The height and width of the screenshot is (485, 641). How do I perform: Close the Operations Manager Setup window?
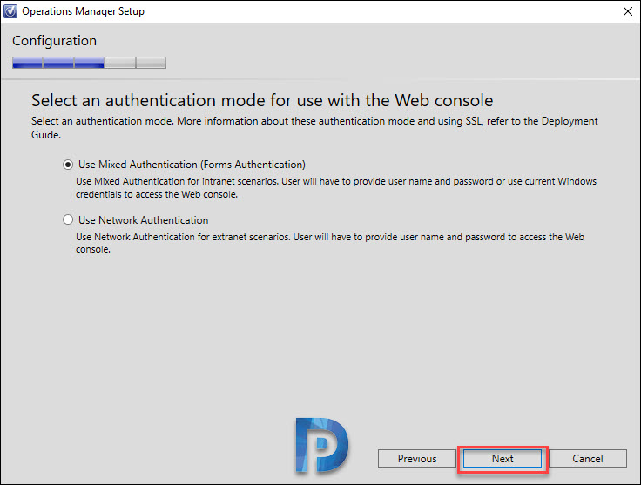[628, 11]
